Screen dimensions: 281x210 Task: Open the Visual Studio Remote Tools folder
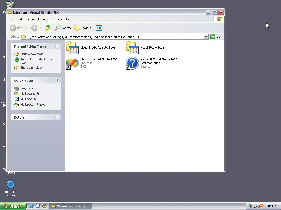tap(72, 48)
